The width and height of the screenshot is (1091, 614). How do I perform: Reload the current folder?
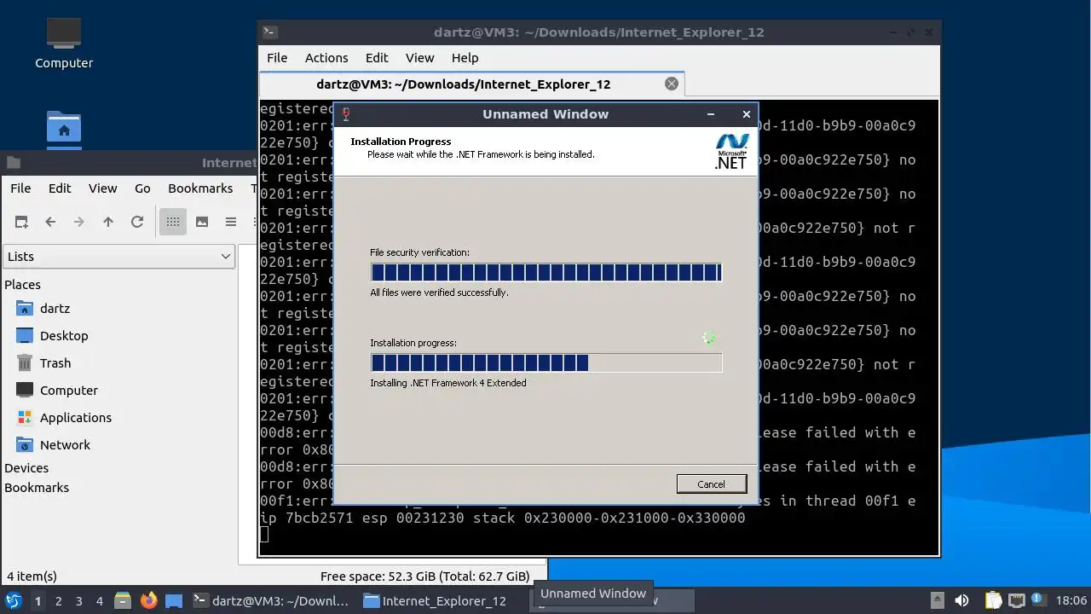pos(137,222)
